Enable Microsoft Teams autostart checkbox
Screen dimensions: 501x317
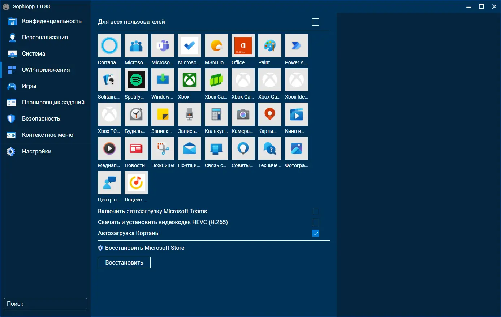click(x=316, y=212)
